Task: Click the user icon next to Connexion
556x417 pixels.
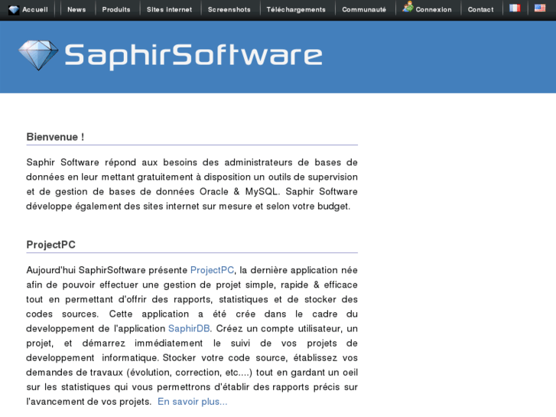Action: (408, 7)
